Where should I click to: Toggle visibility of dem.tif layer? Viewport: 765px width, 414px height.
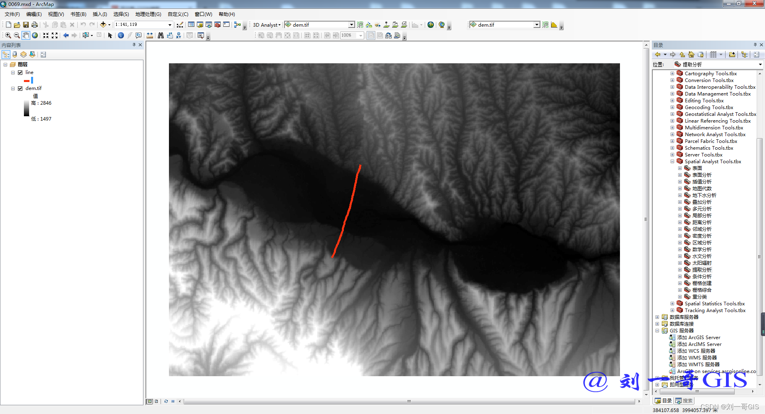[x=20, y=88]
